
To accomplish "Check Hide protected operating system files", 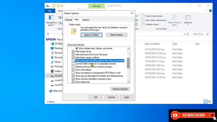I will (x=73, y=61).
